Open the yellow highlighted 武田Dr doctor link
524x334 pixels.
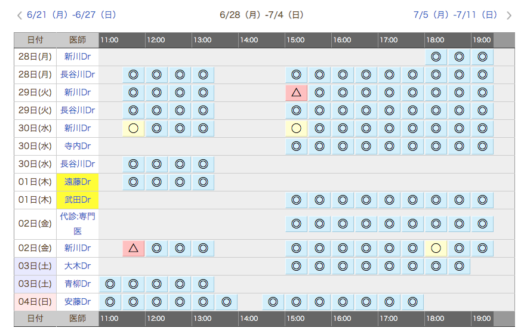click(78, 200)
